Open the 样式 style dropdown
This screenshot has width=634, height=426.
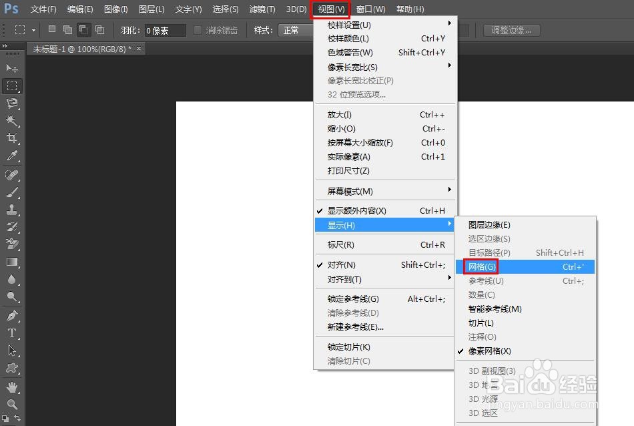(x=296, y=30)
